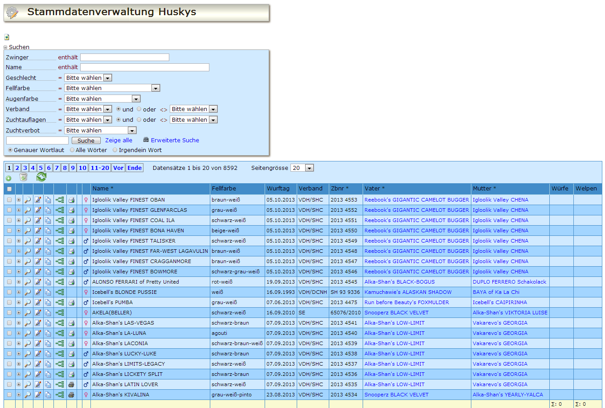Open the second Verband dropdown after '<>'
This screenshot has width=605, height=408.
tap(193, 109)
